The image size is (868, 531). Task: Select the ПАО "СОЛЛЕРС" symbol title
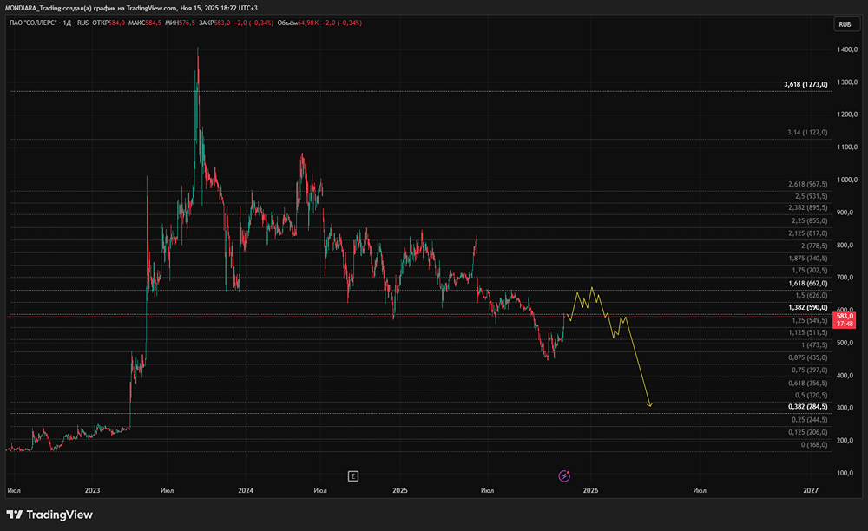click(x=33, y=23)
